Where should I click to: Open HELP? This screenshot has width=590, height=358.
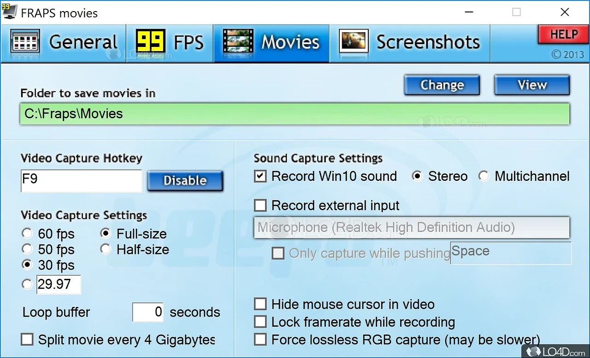(563, 35)
